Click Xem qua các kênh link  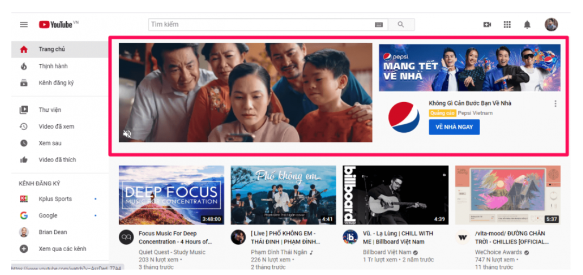pos(60,249)
